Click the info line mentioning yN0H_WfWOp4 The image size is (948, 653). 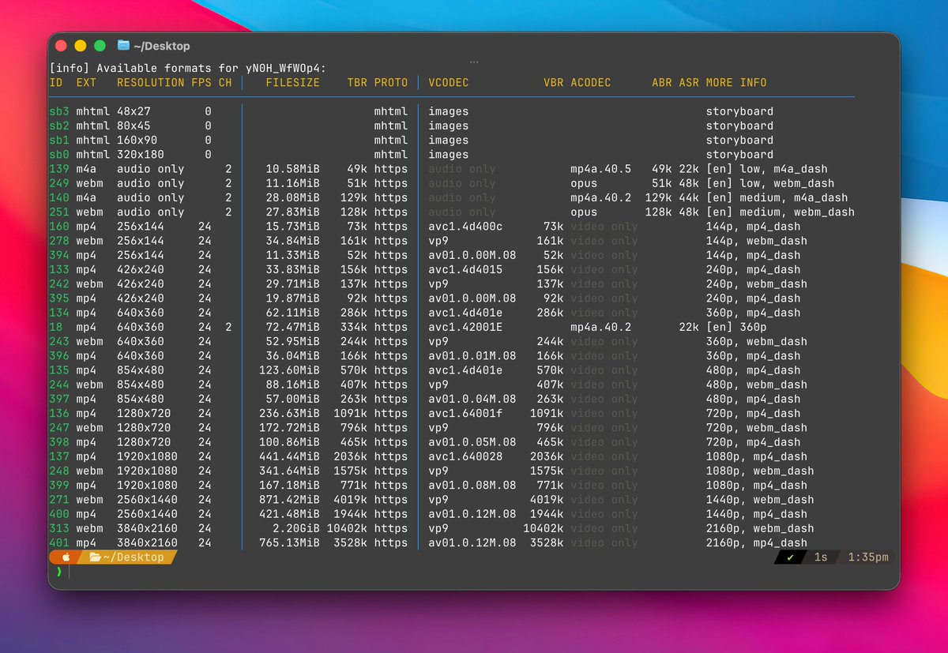187,68
